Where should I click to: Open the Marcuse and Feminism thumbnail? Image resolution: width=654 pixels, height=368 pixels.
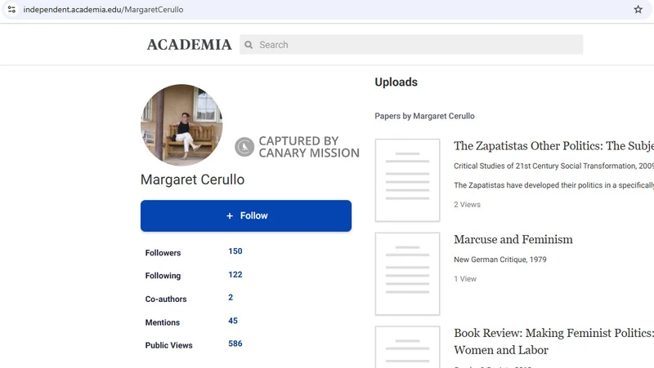[x=407, y=274]
